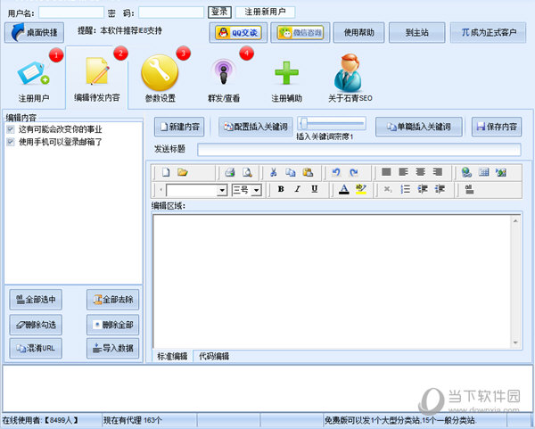Click the print icon in editor toolbar
Viewport: 535px width, 429px height.
click(x=229, y=172)
